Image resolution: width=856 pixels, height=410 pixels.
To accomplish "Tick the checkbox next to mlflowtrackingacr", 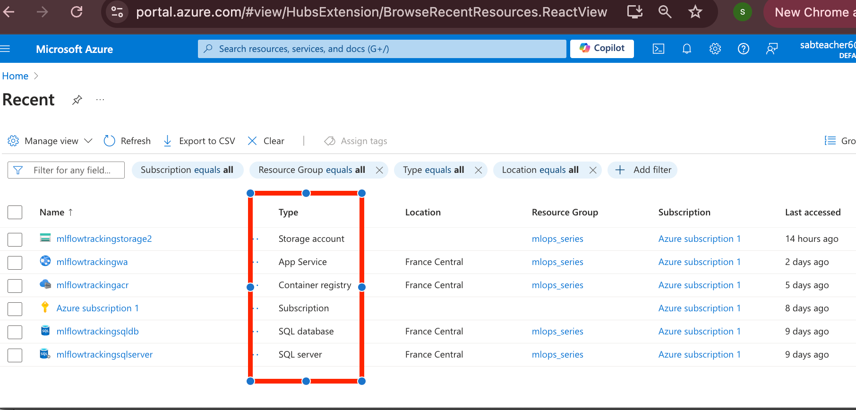I will click(x=15, y=285).
